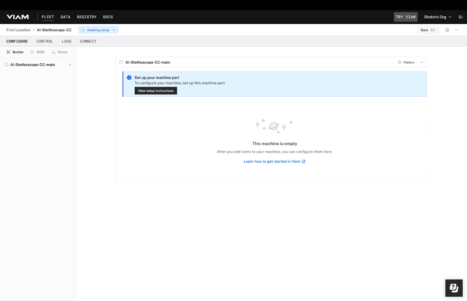
Task: Switch to the Configure tab
Action: 17,41
